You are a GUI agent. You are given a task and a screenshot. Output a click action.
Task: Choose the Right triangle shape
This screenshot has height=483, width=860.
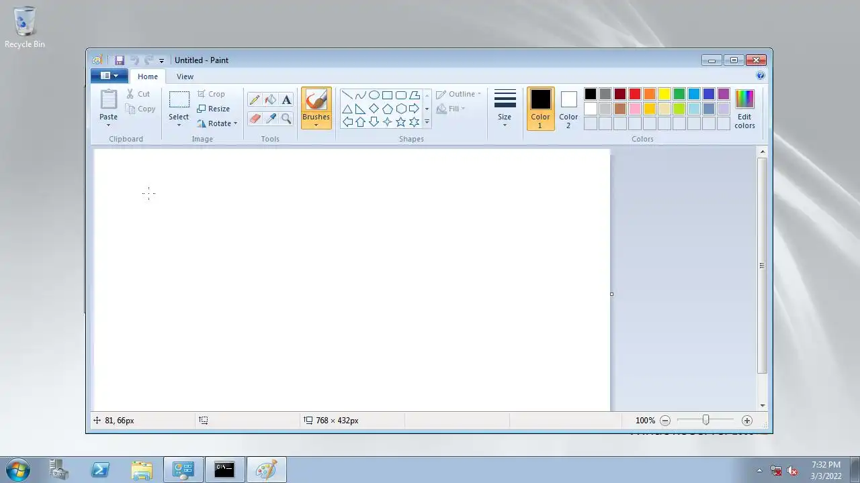coord(361,109)
